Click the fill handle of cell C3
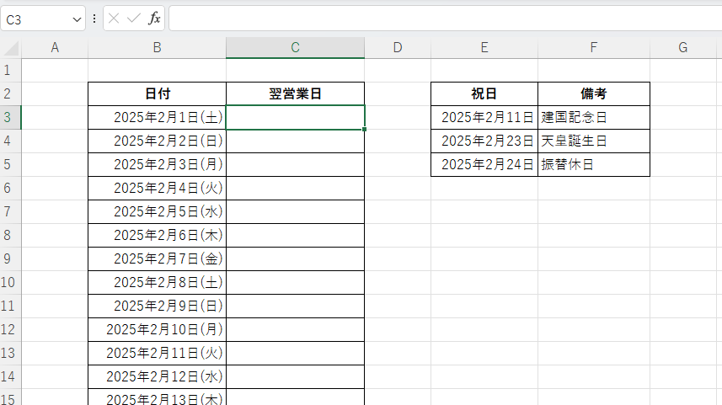Viewport: 722px width, 405px height. coord(364,130)
